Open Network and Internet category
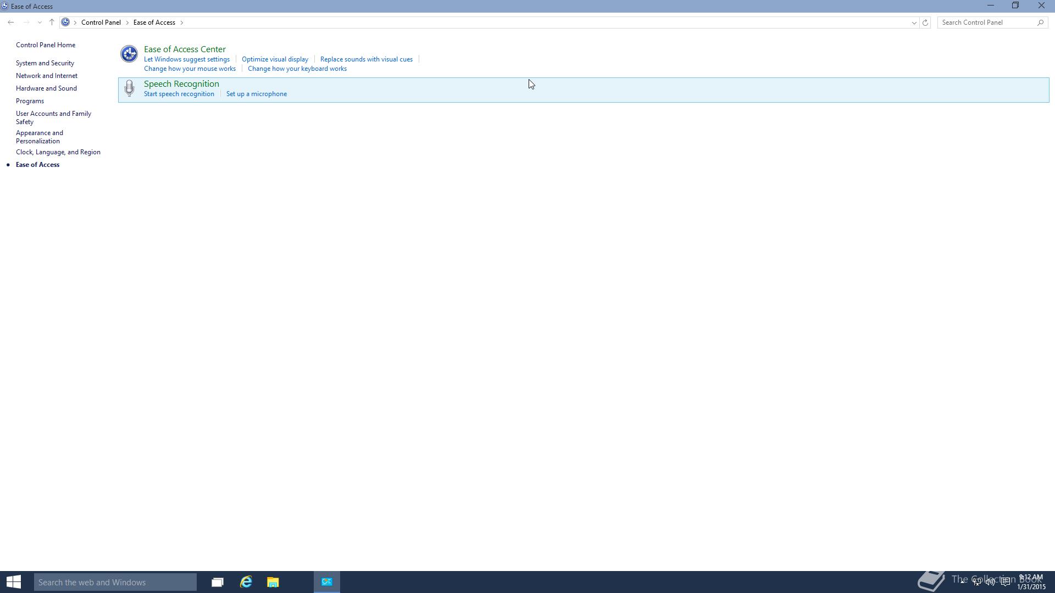 [x=47, y=76]
